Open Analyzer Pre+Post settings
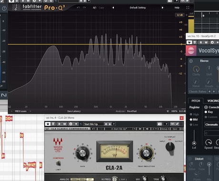Viewport: 219px width, 181px height. pos(132,111)
